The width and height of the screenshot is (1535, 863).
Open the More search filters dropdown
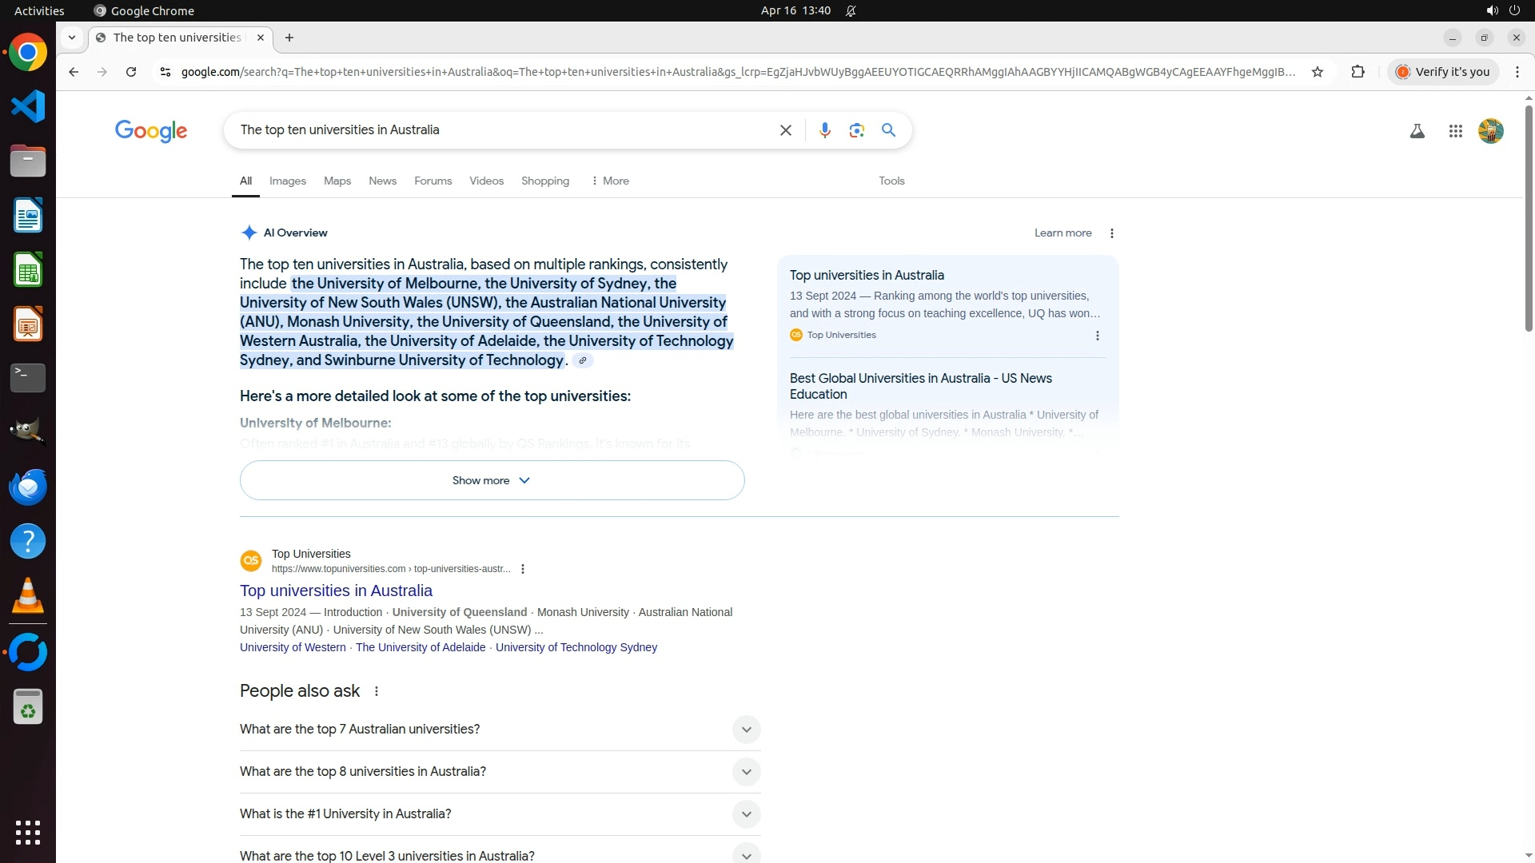[x=610, y=181]
